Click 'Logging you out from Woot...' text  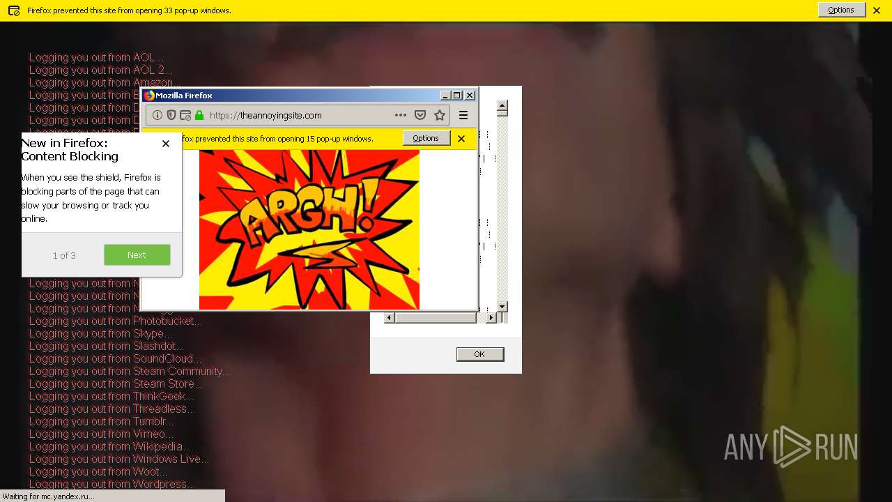click(98, 471)
